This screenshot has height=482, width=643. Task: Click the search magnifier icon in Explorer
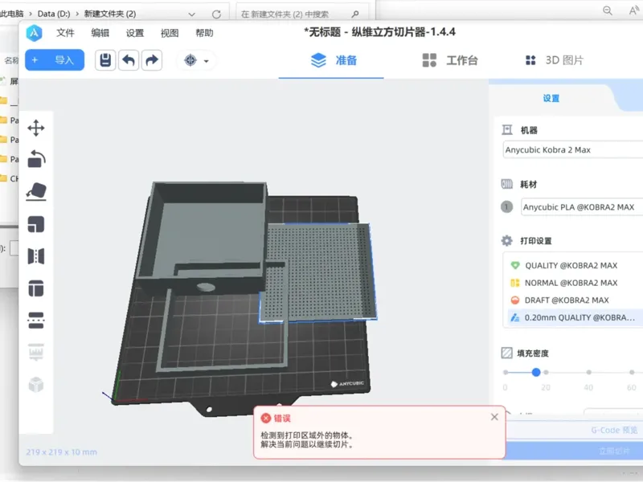pos(355,14)
